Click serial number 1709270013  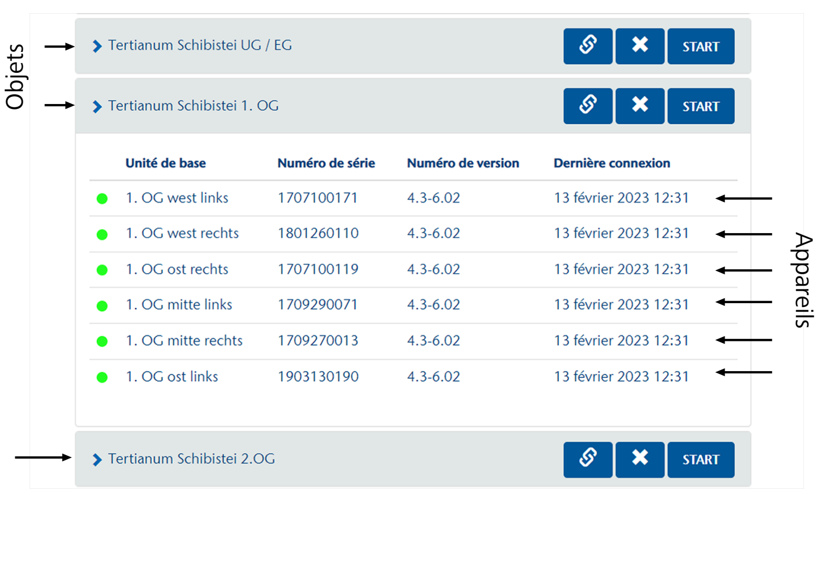318,340
